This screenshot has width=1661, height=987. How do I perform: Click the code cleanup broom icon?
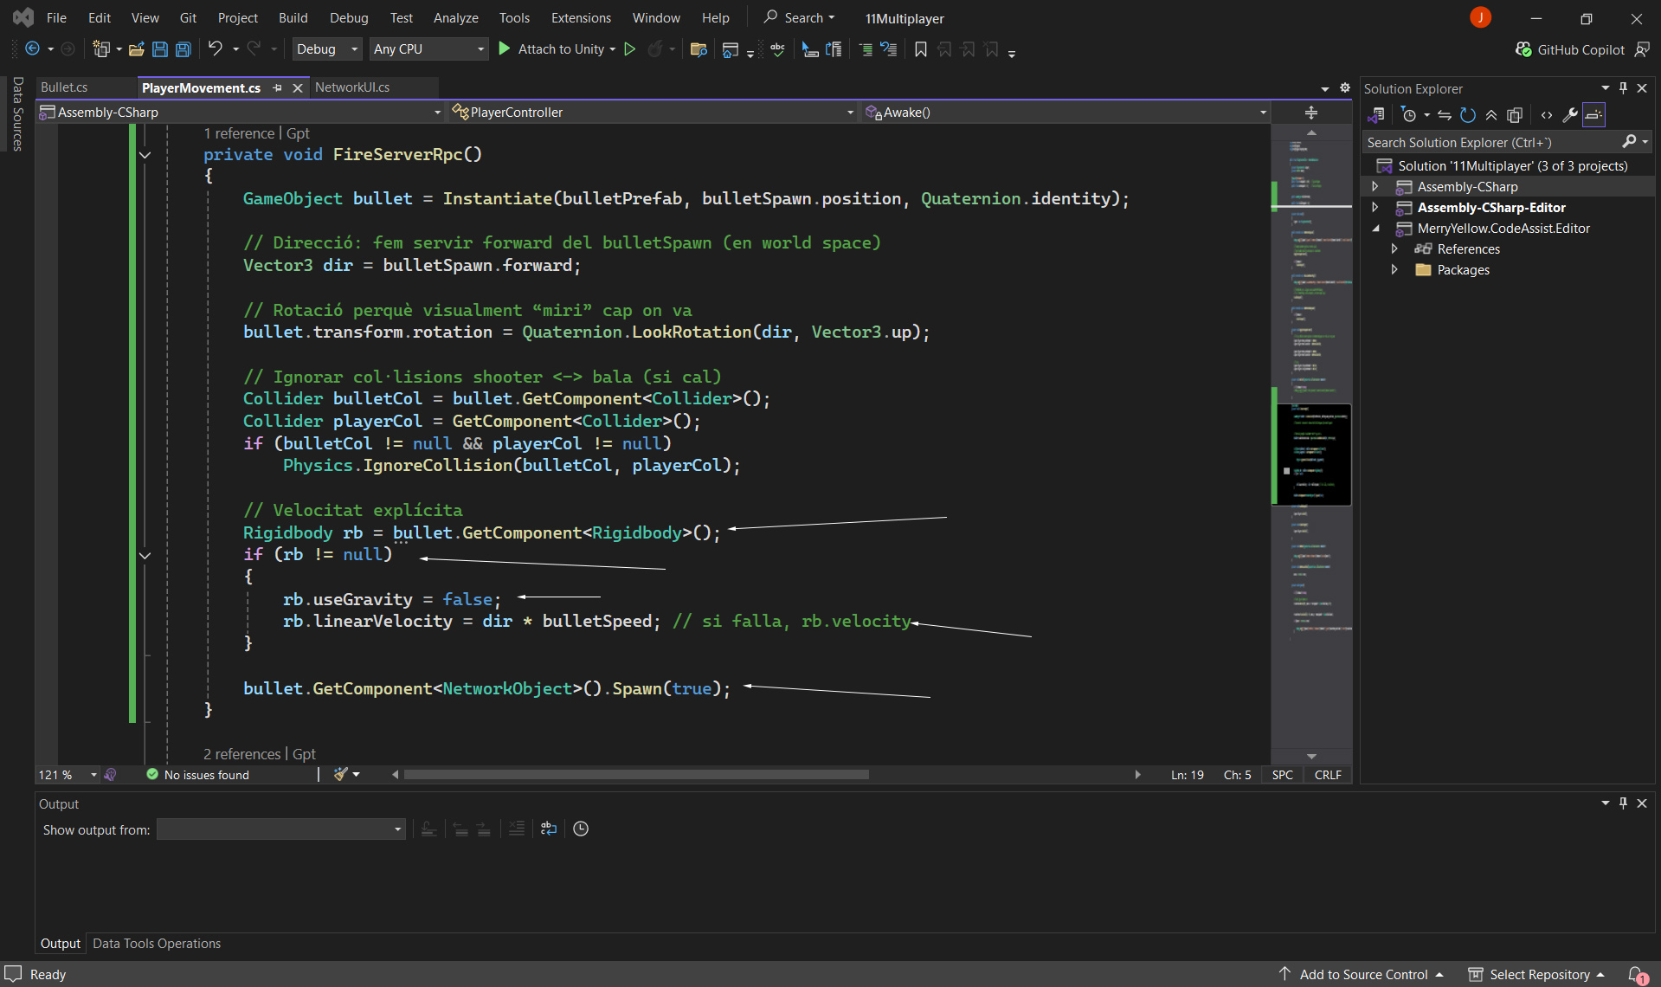pos(341,774)
